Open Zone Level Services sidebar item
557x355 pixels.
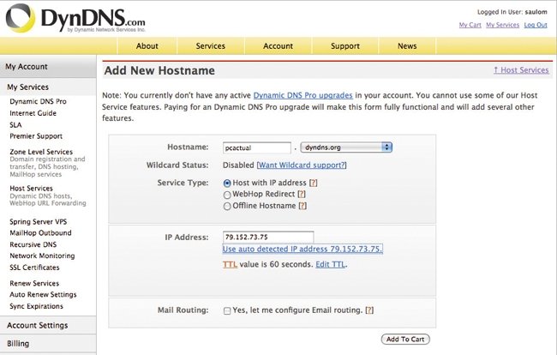(41, 152)
